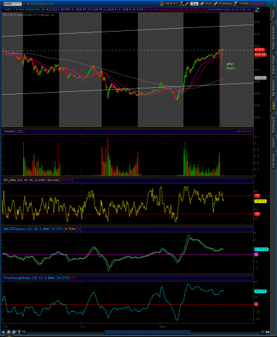This screenshot has width=277, height=337.
Task: Click the 618.63 last price in top bar
Action: click(x=258, y=4)
